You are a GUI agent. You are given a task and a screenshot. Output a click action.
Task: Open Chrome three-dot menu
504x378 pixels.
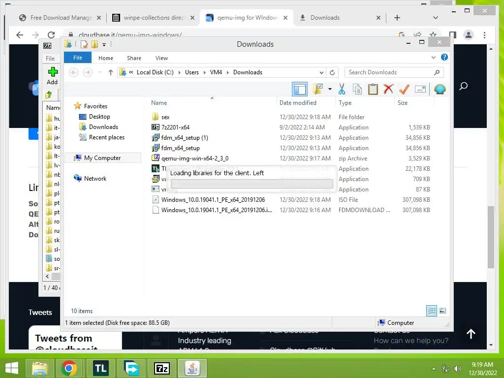point(484,35)
